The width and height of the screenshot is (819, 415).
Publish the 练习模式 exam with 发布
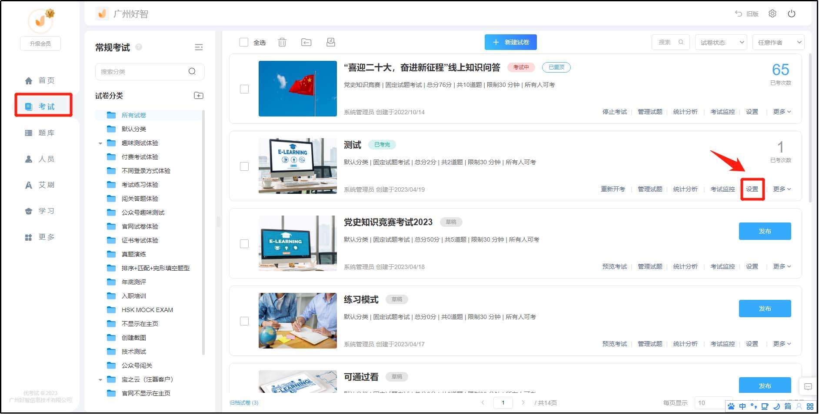[765, 309]
